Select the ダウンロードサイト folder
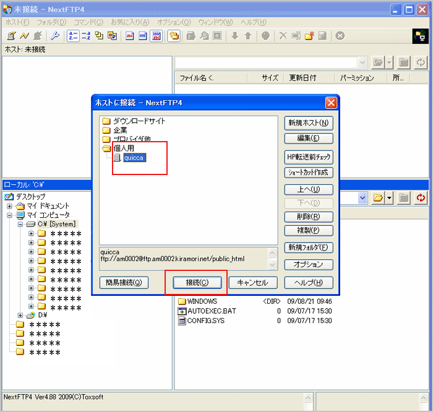The height and width of the screenshot is (412, 433). click(x=139, y=121)
